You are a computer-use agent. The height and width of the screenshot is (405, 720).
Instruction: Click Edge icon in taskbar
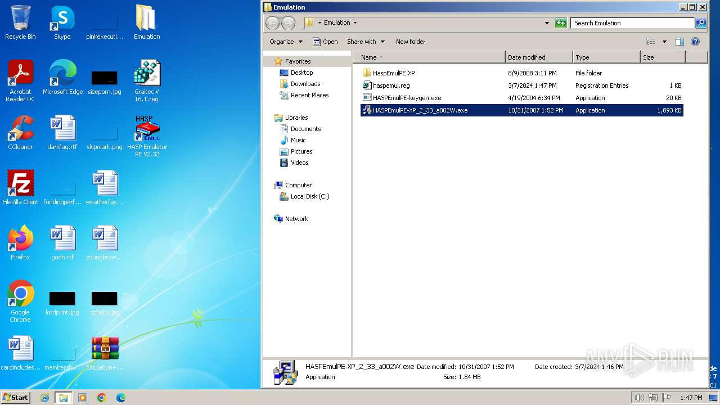click(x=120, y=398)
